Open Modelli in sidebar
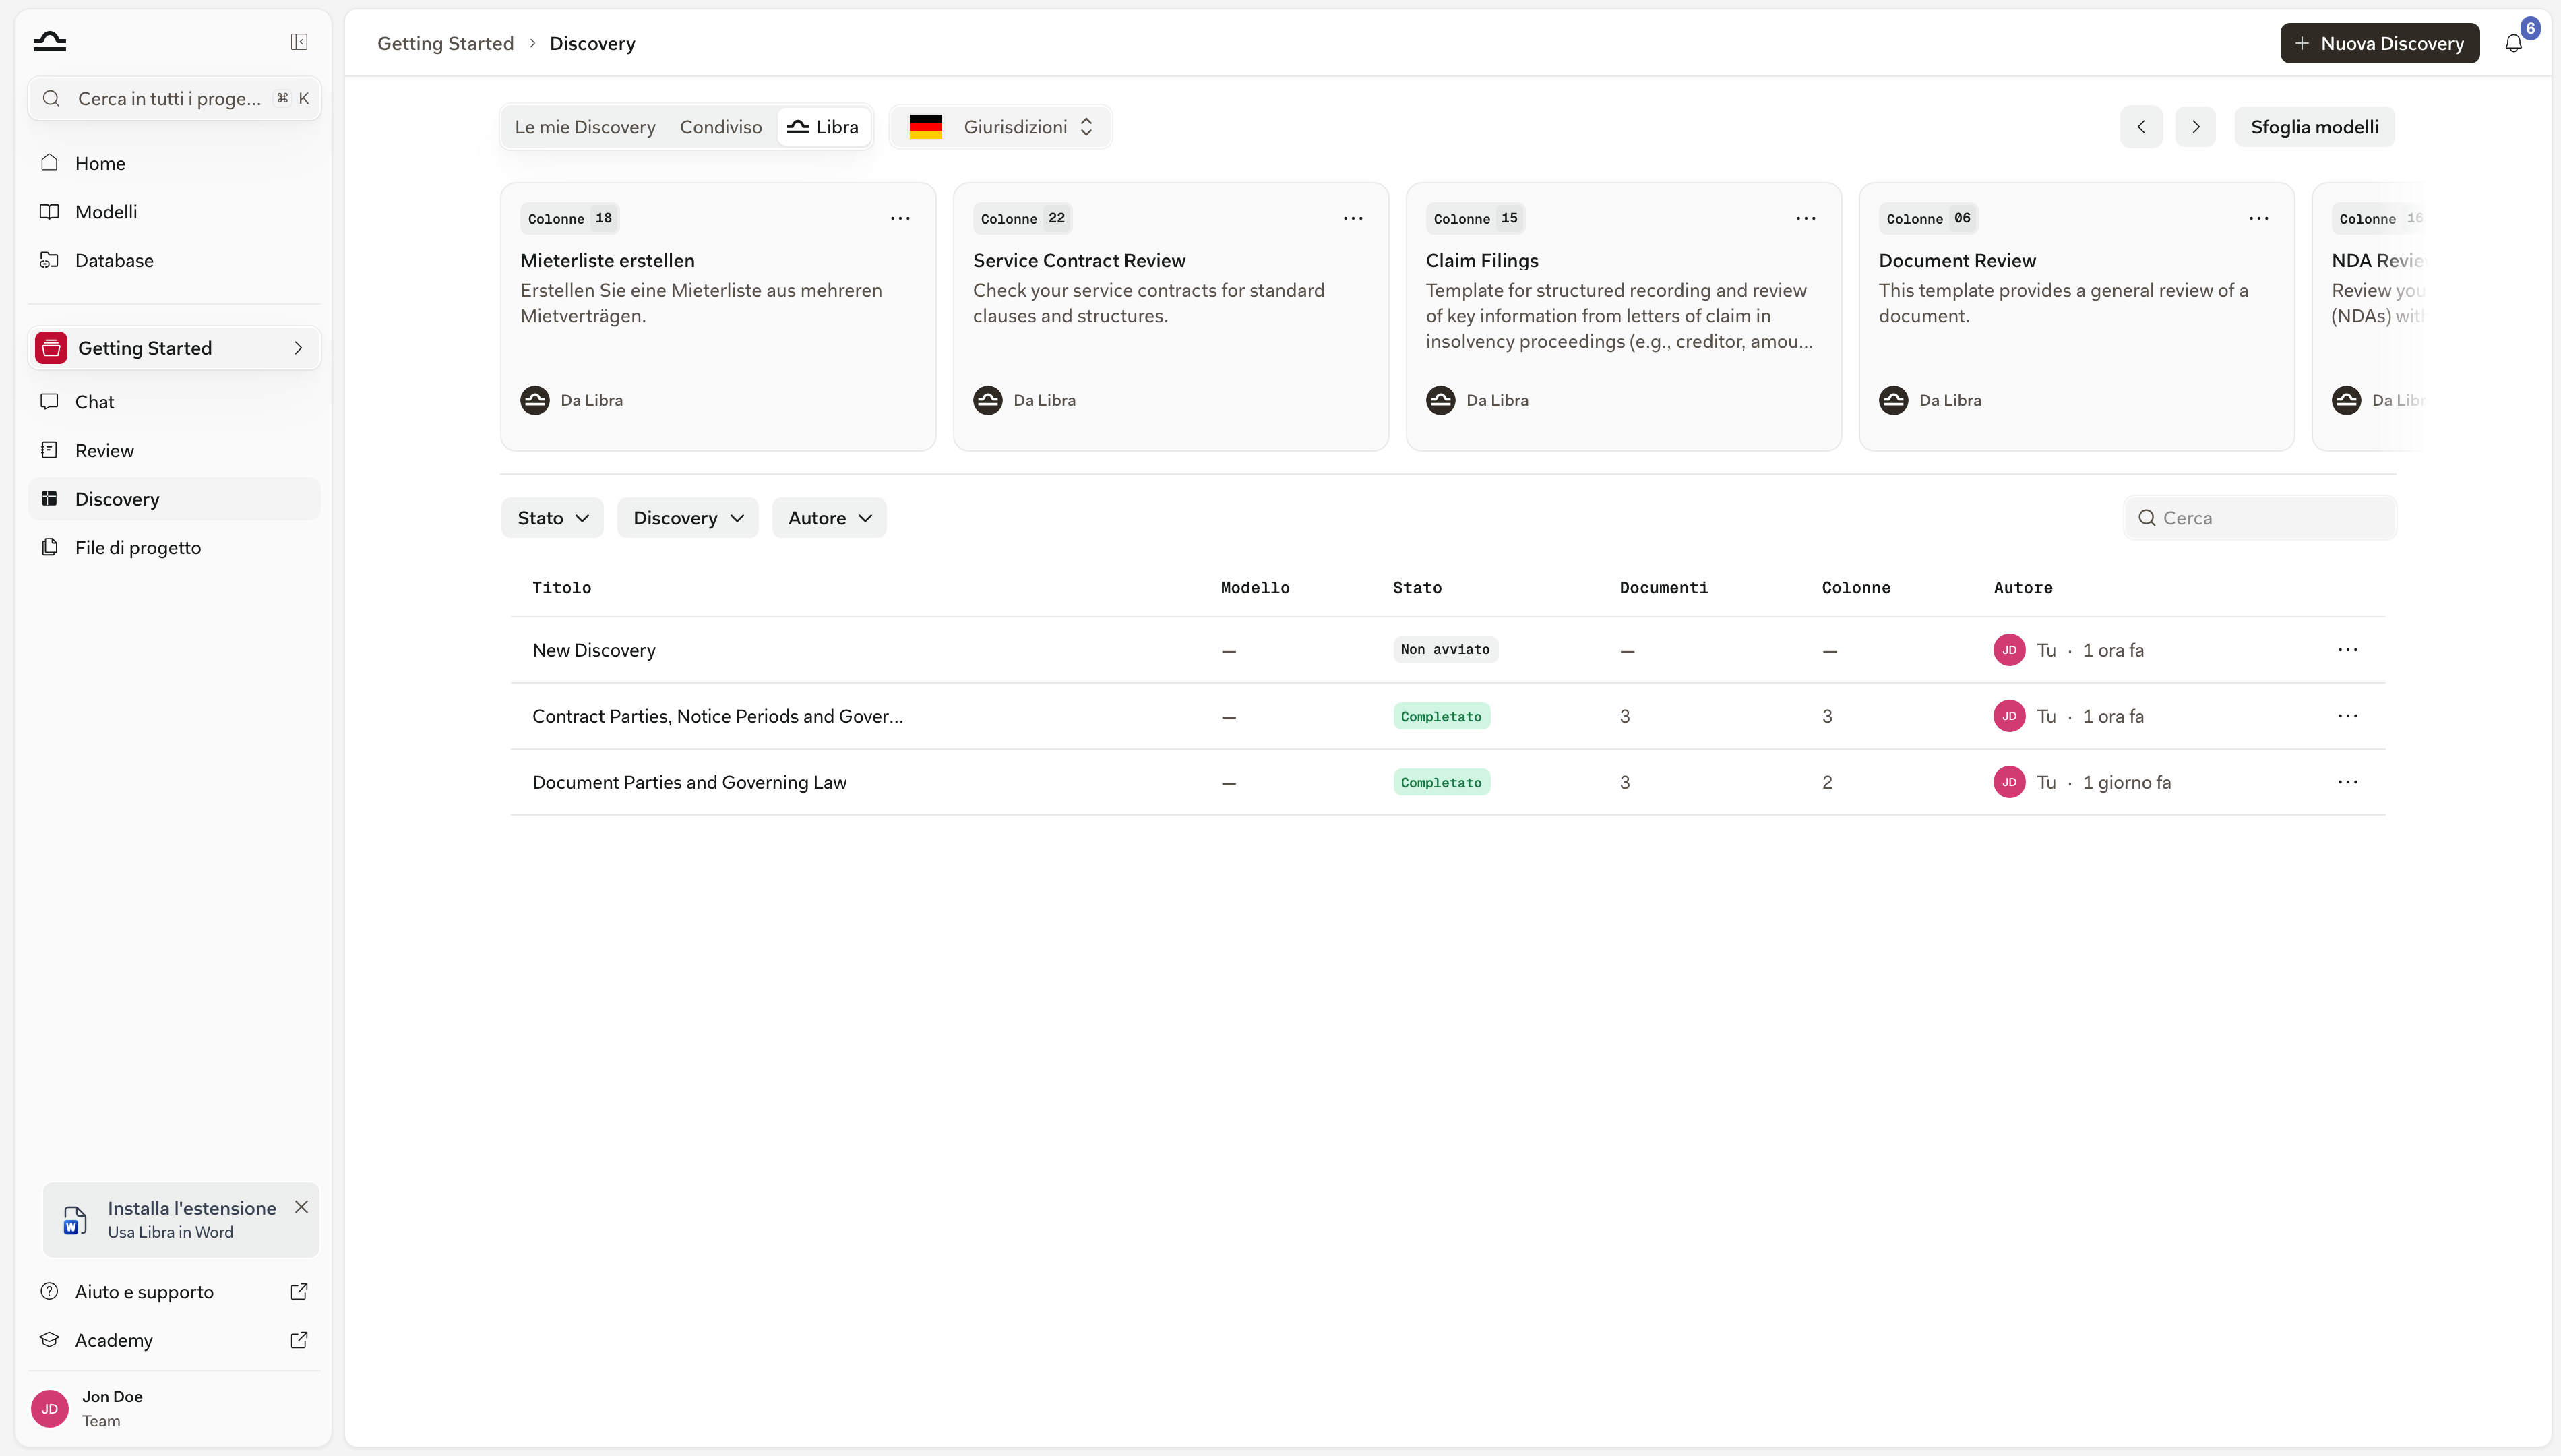Viewport: 2561px width, 1456px height. [174, 212]
